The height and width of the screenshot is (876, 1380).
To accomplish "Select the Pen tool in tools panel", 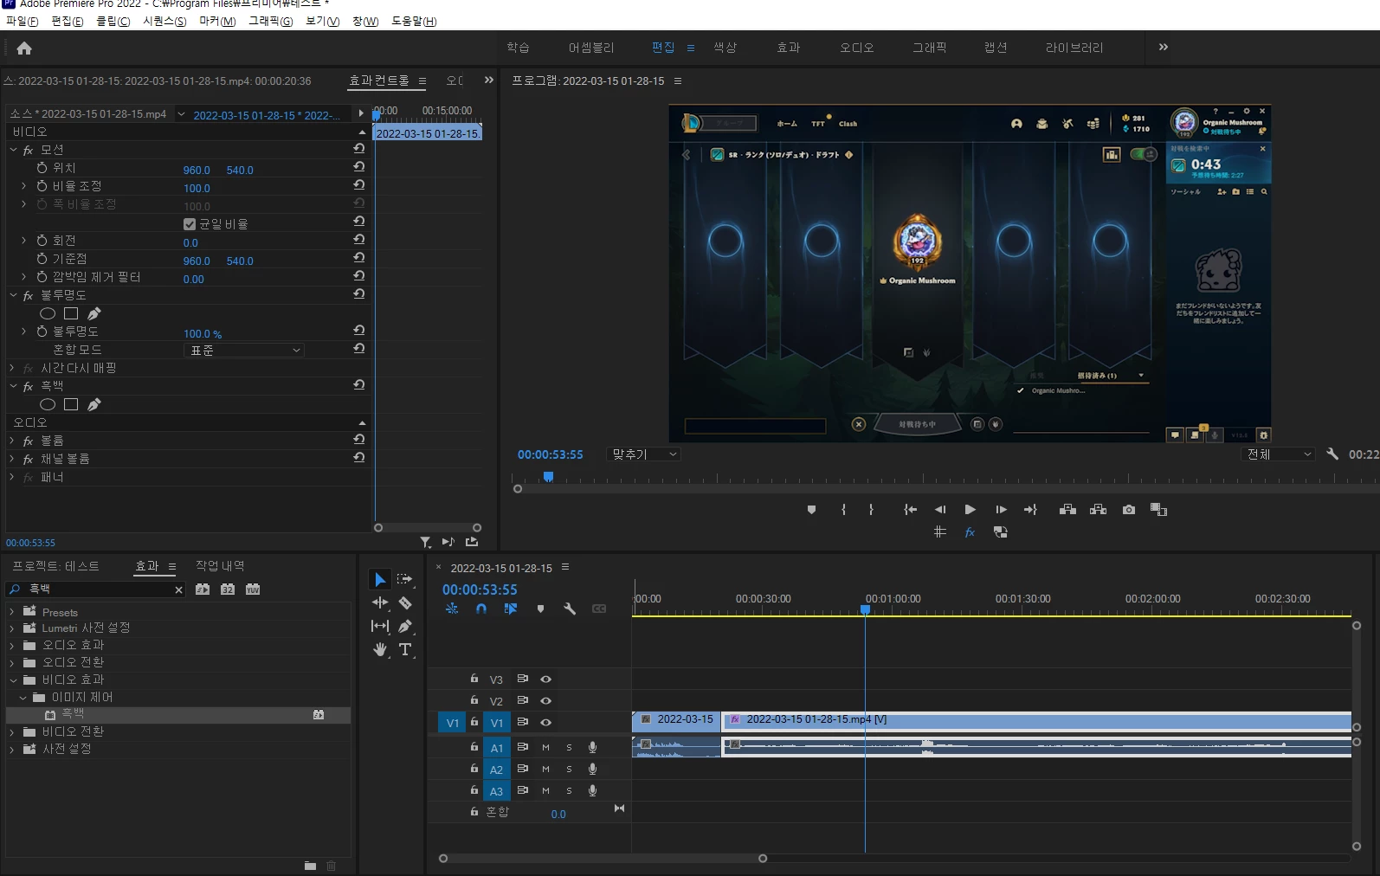I will pos(404,626).
